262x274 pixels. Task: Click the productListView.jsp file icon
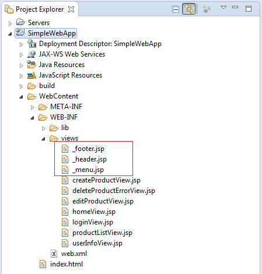pos(65,233)
